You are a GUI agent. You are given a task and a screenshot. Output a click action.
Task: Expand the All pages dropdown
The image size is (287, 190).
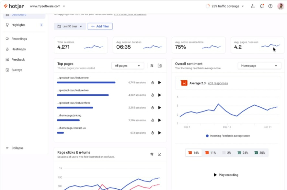point(128,66)
